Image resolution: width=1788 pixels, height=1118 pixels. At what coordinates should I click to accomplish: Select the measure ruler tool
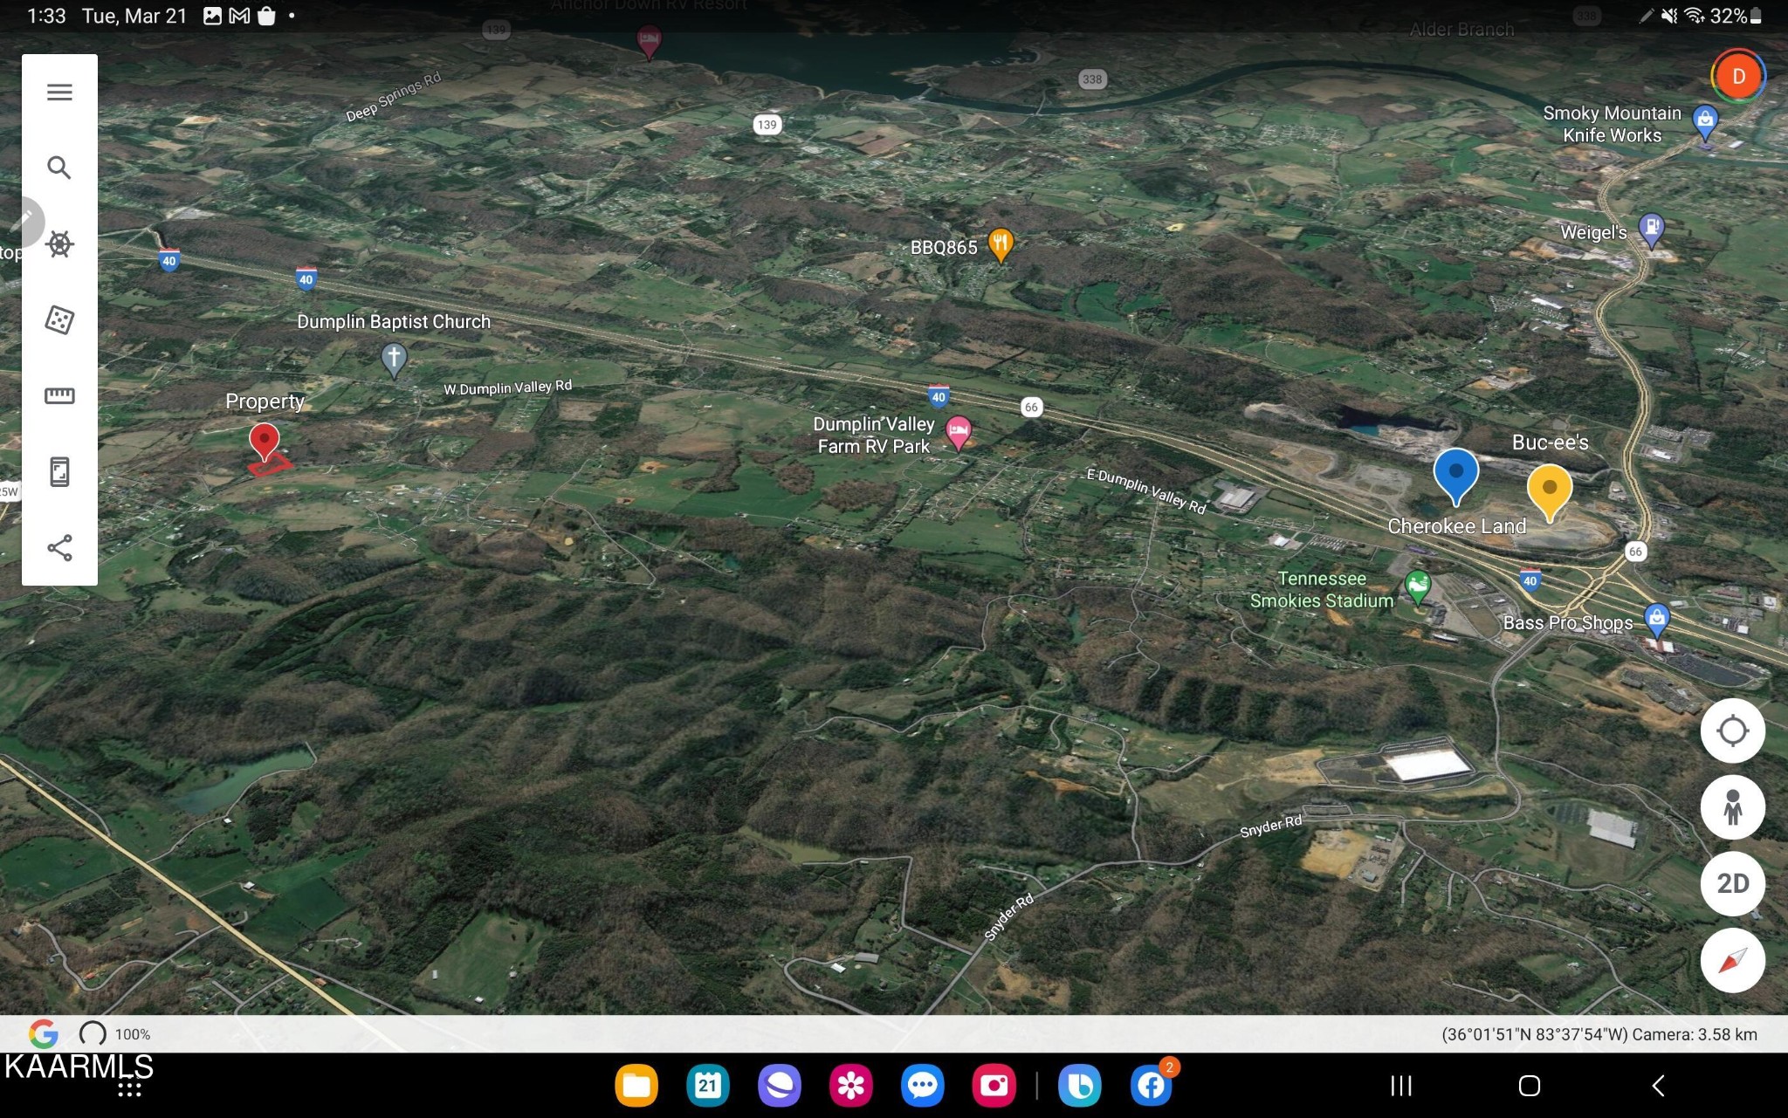pyautogui.click(x=59, y=396)
